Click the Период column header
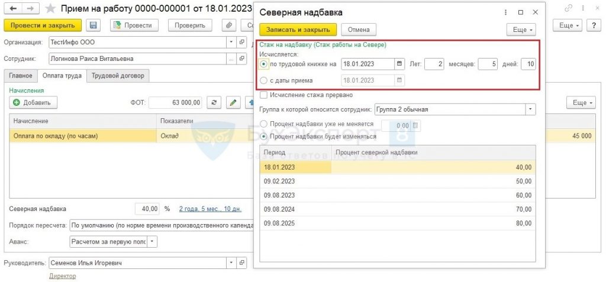Viewport: 606px width, 282px height. pos(296,153)
